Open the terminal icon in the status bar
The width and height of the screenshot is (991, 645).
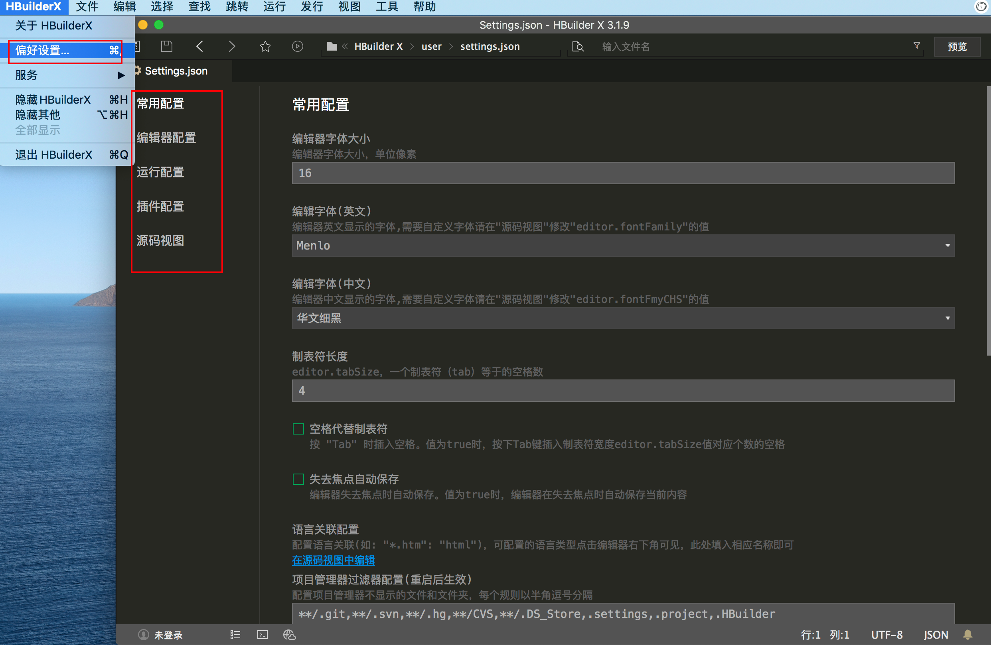tap(263, 635)
